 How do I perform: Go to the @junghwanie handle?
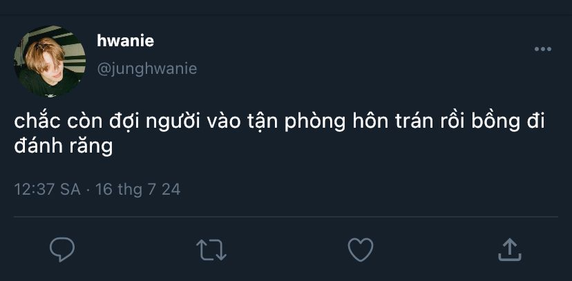147,68
